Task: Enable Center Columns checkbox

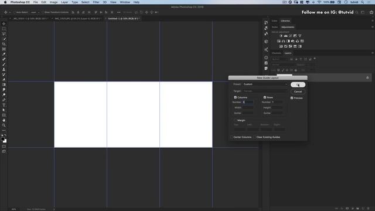Action: (x=231, y=137)
